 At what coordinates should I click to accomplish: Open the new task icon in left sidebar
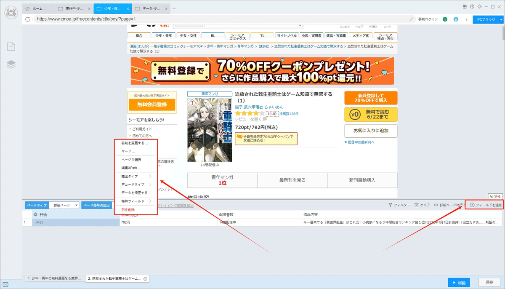click(11, 47)
